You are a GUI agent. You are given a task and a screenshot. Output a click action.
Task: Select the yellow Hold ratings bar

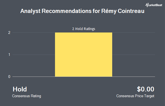tap(84, 55)
